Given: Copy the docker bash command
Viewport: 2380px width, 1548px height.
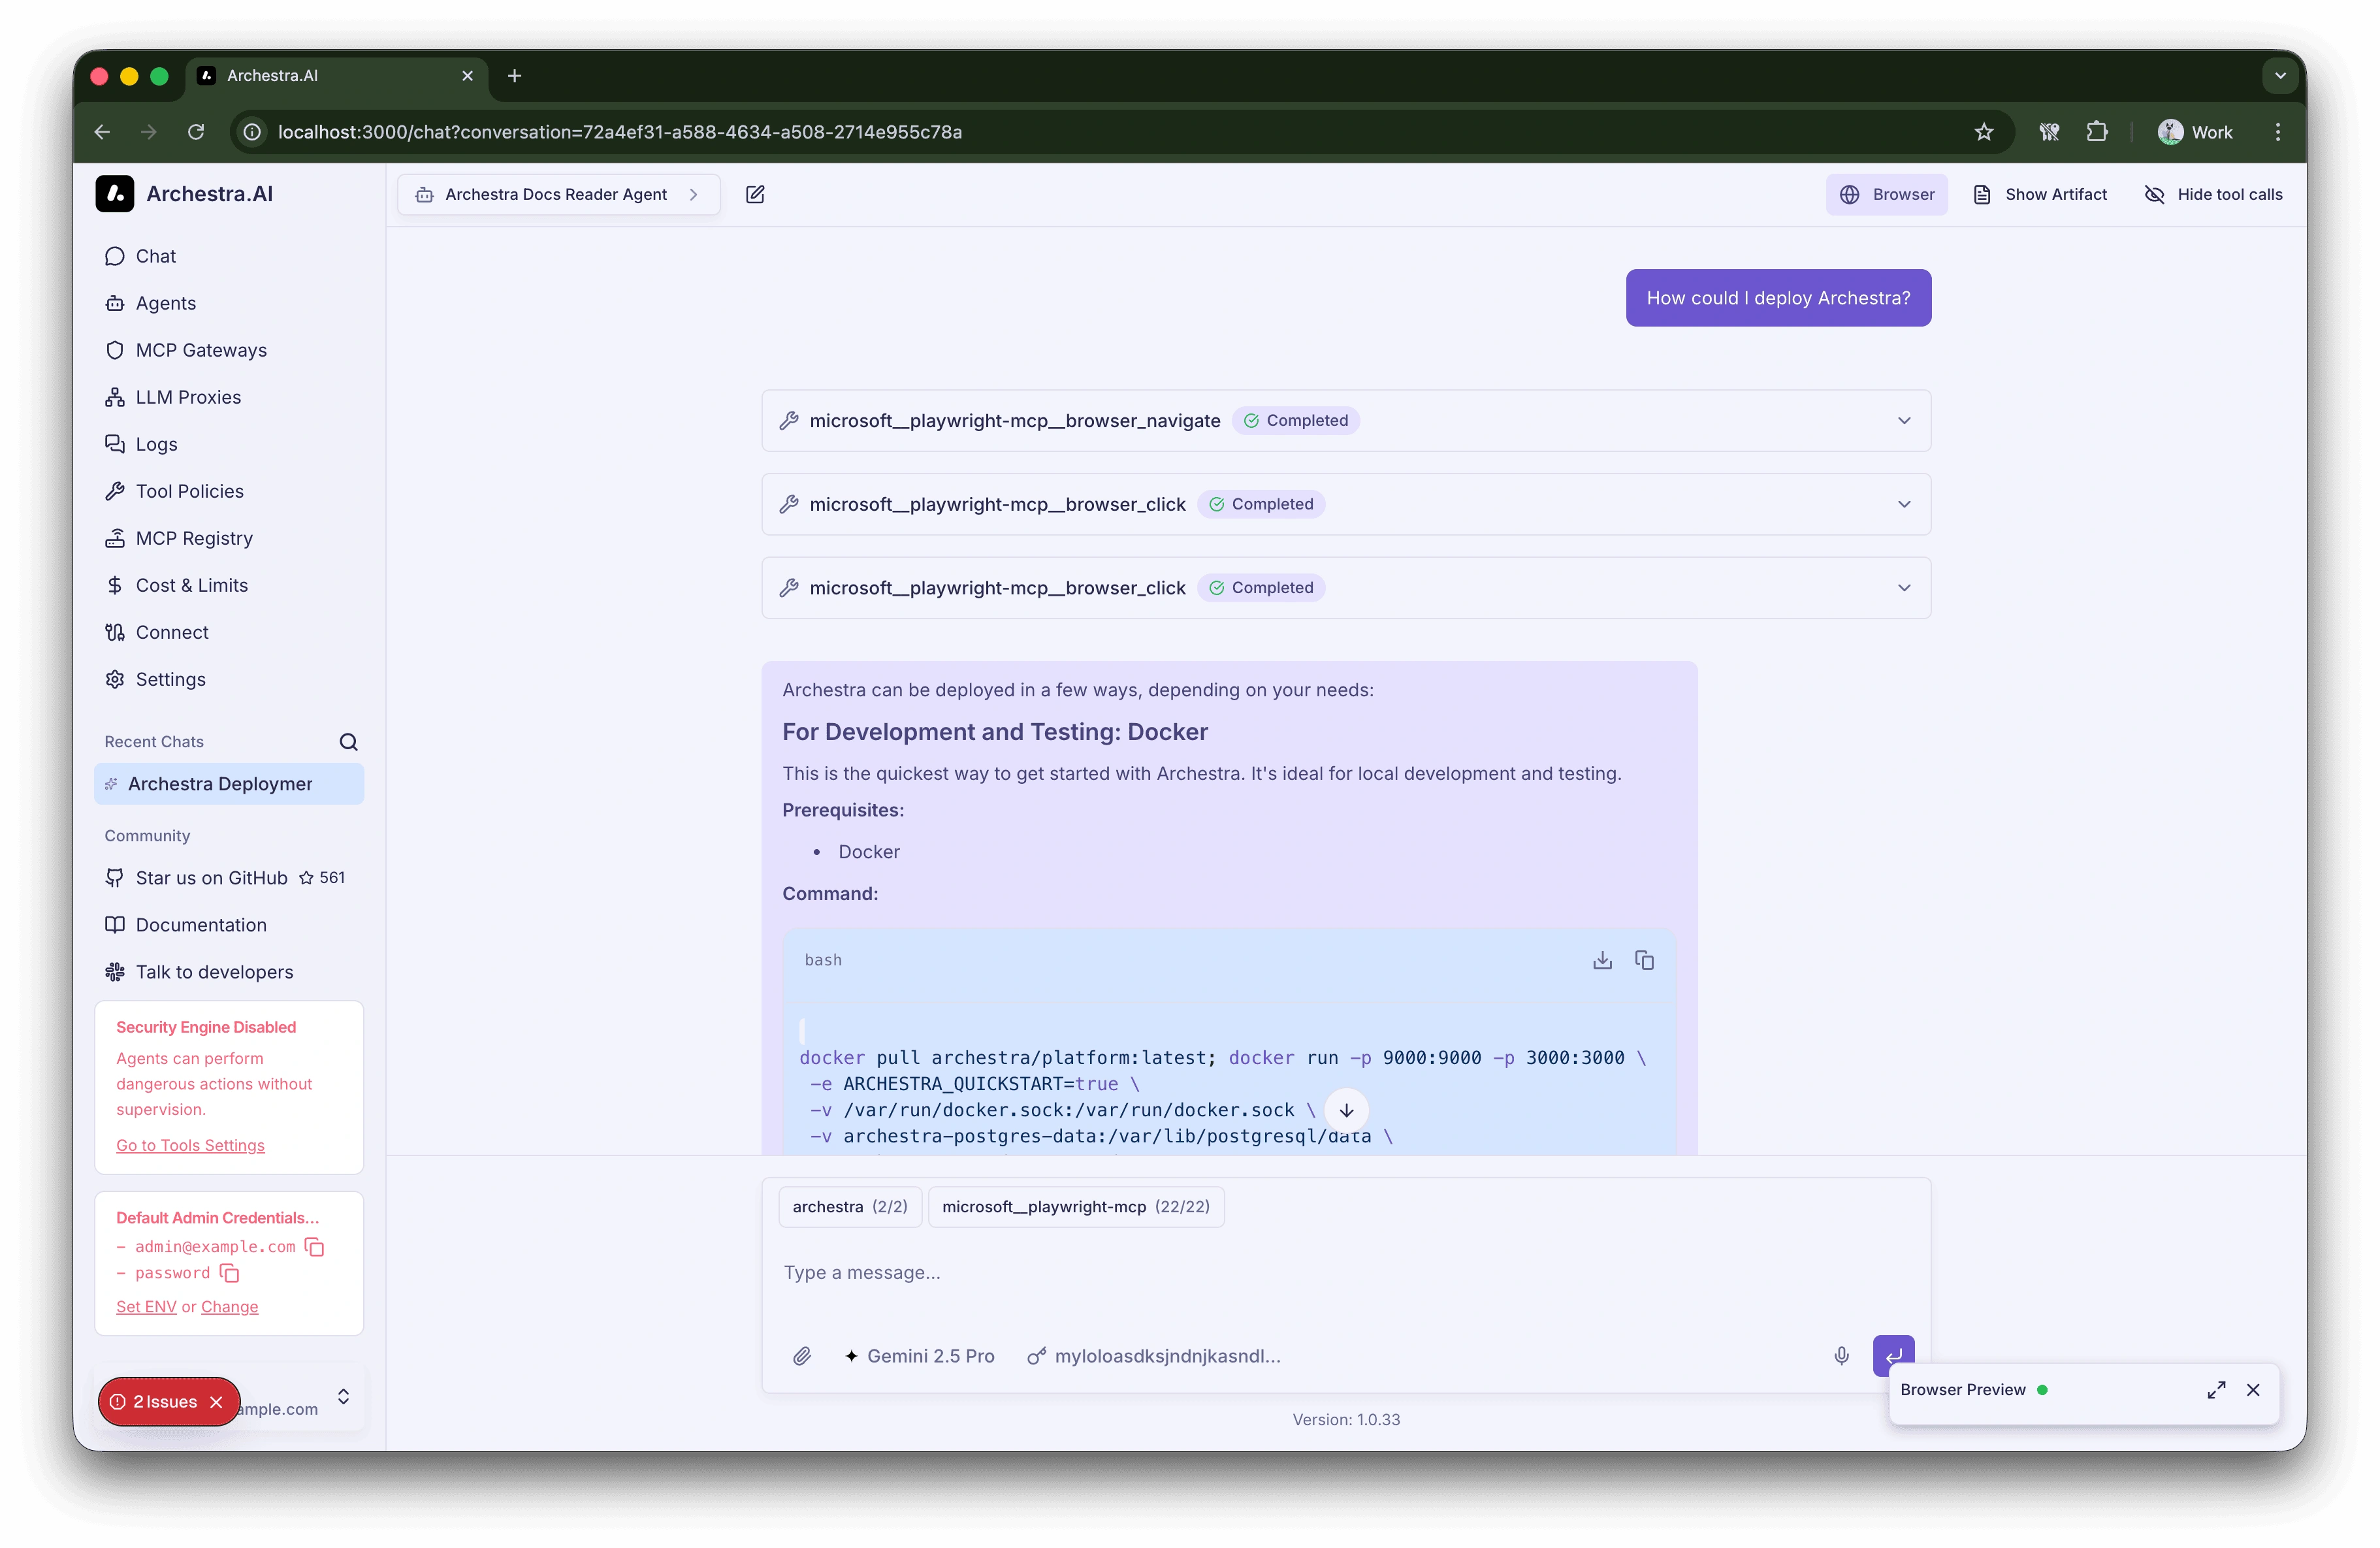Looking at the screenshot, I should coord(1645,959).
